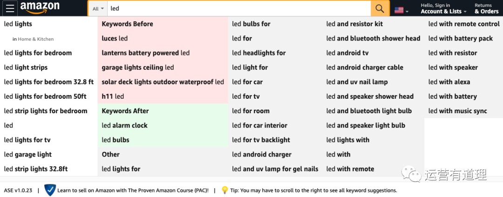This screenshot has height=197, width=503.
Task: Click the Amazon logo
Action: [40, 7]
